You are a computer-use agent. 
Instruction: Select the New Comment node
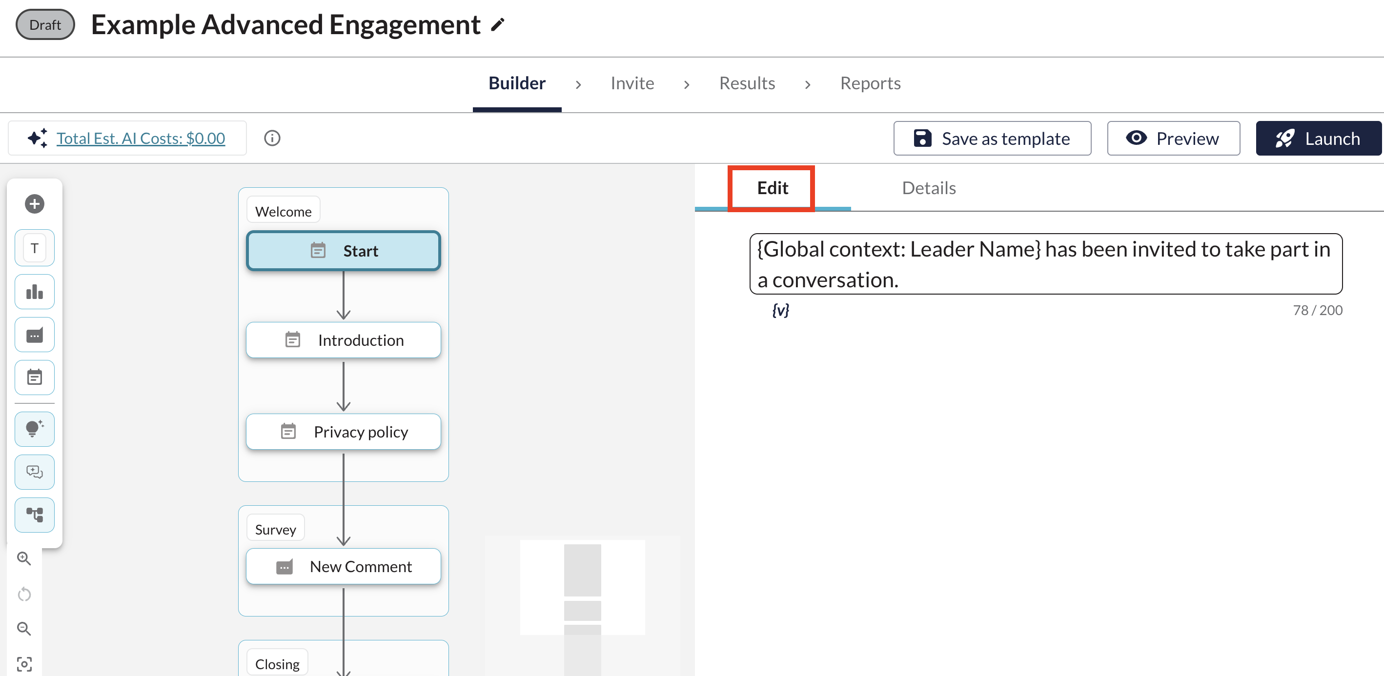tap(343, 566)
